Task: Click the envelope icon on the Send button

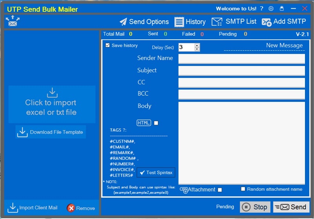Action: (282, 207)
